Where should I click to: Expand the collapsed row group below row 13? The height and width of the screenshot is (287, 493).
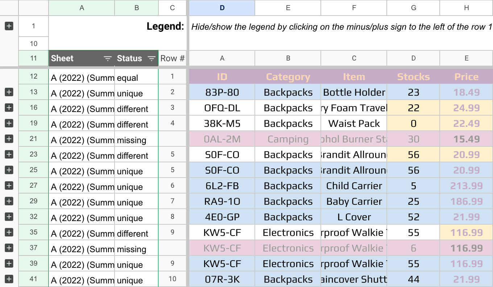point(9,91)
